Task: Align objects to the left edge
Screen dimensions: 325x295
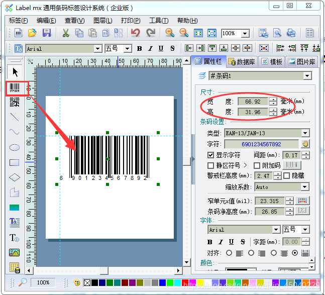Action: click(189, 48)
